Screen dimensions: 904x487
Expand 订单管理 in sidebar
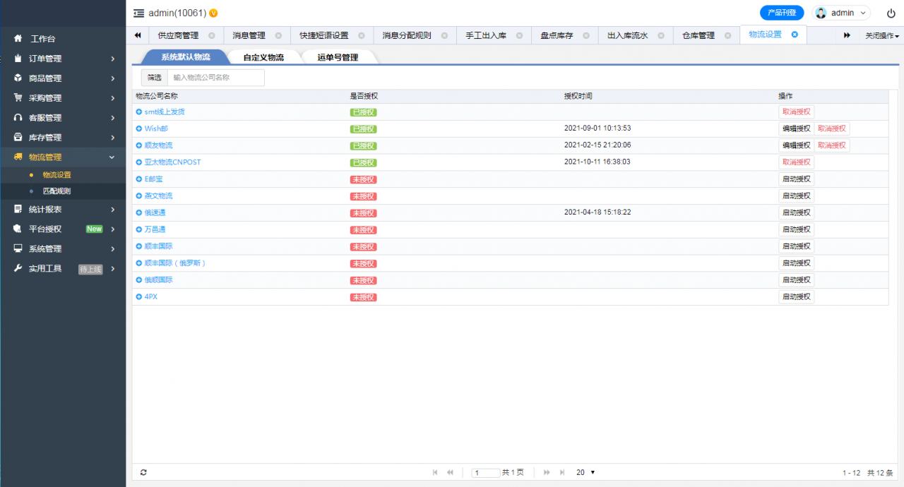[x=62, y=59]
